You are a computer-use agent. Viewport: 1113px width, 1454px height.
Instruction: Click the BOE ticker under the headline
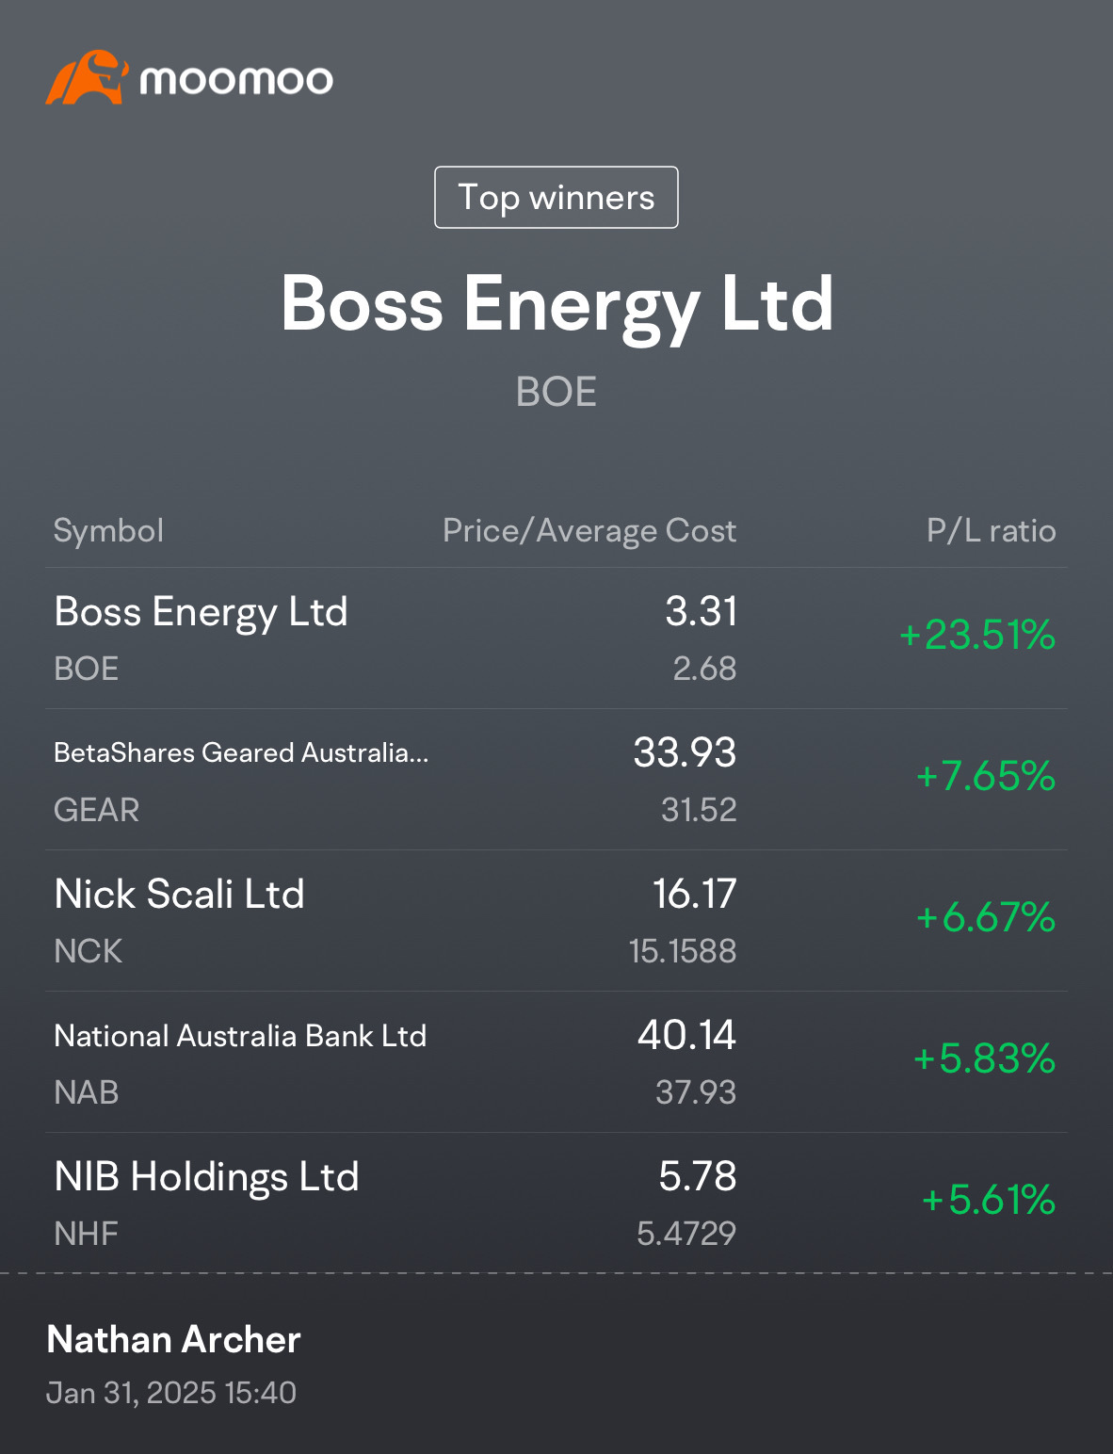pos(556,392)
